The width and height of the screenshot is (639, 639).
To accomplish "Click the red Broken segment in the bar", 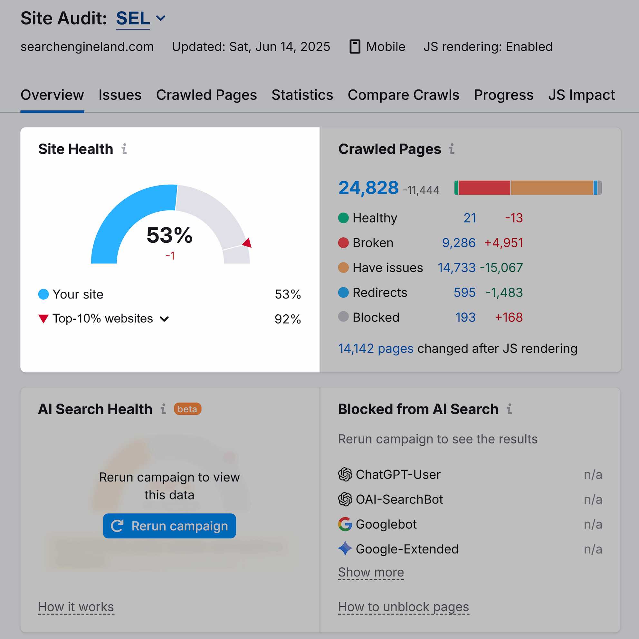I will click(x=484, y=188).
